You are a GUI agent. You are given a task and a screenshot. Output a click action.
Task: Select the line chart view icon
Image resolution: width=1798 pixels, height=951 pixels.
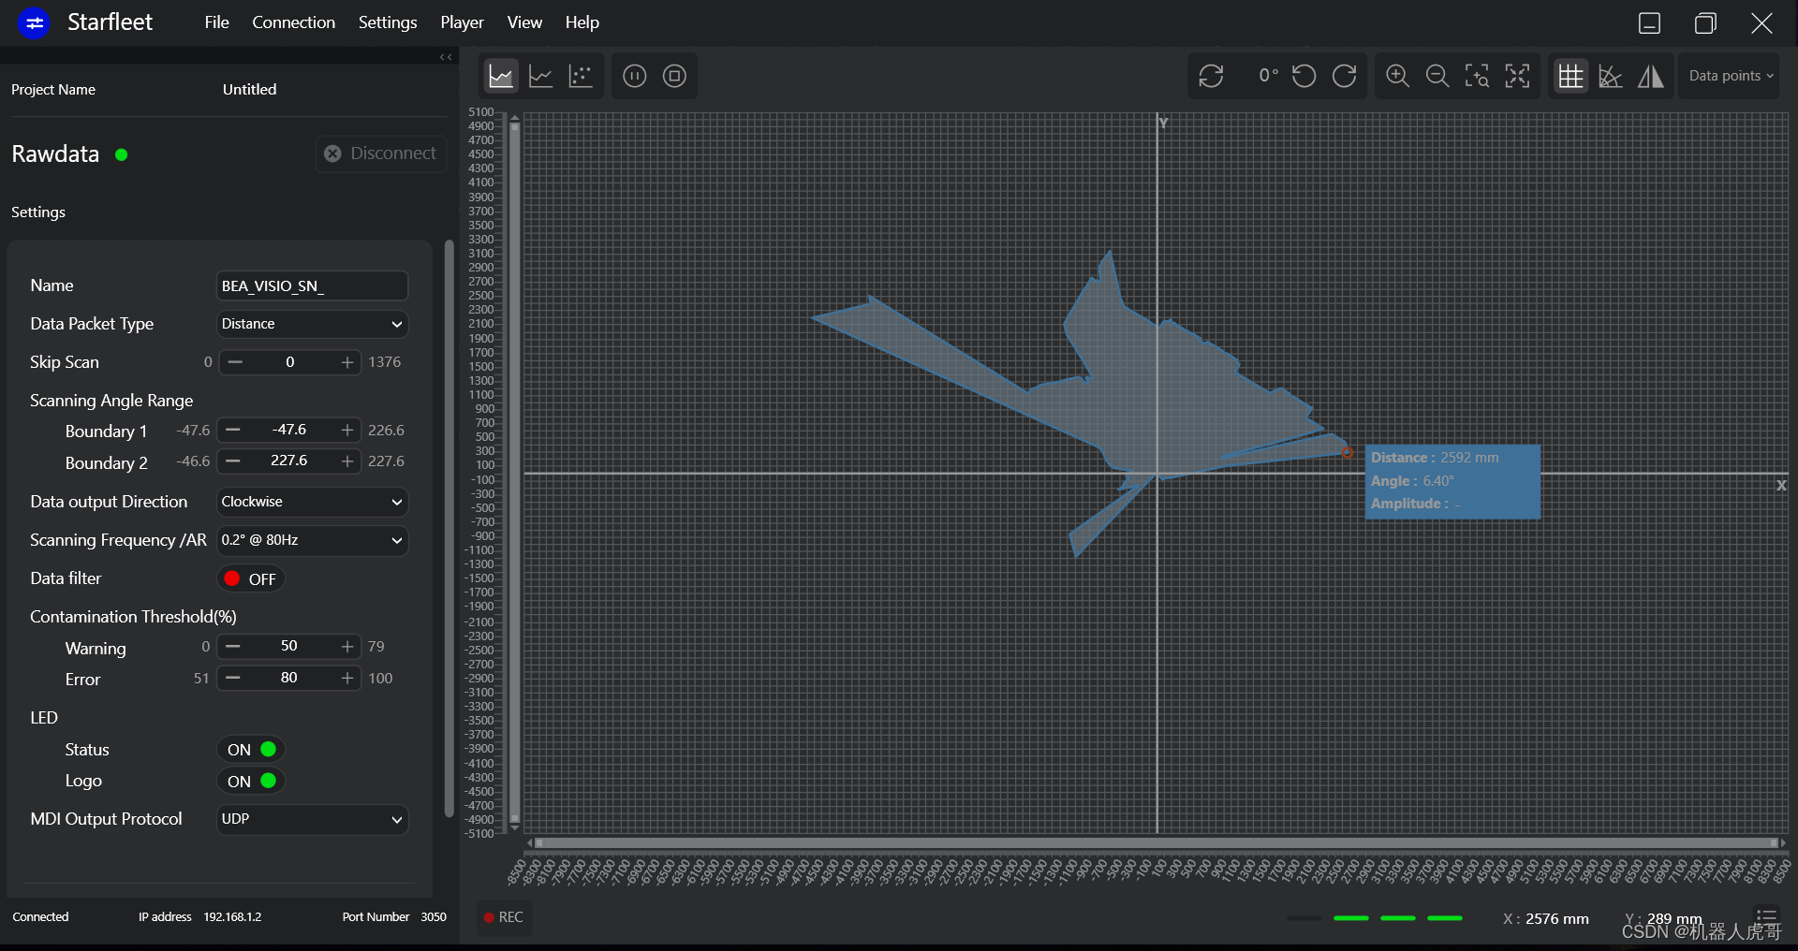(x=541, y=76)
